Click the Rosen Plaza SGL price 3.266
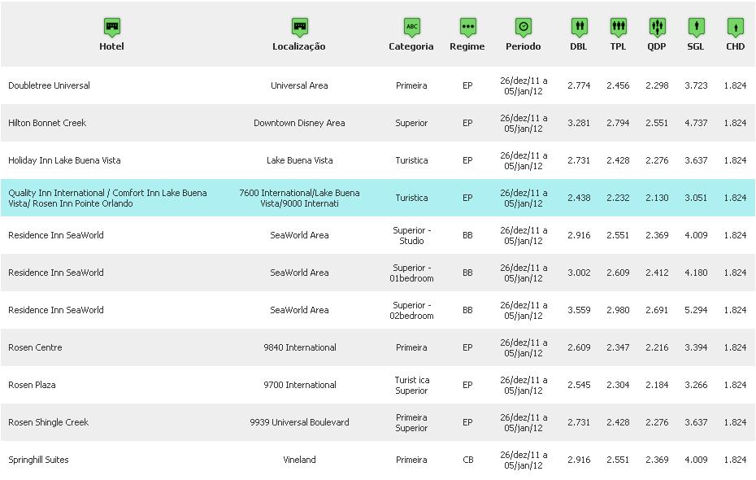The image size is (756, 480). (x=696, y=385)
